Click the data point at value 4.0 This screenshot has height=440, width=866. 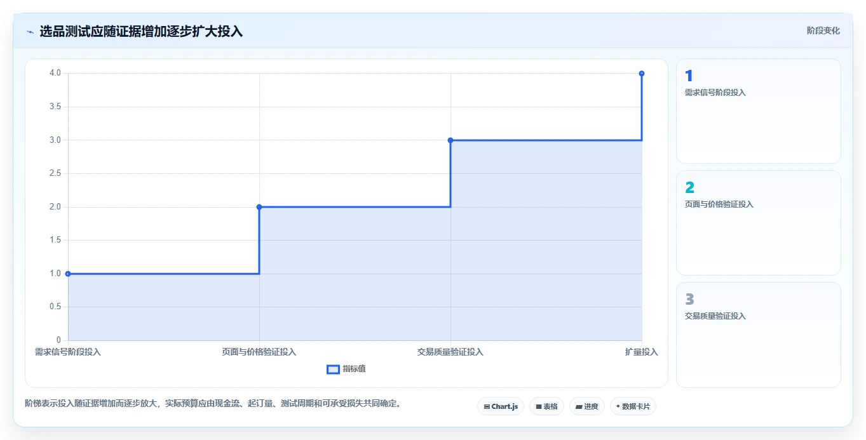coord(642,74)
